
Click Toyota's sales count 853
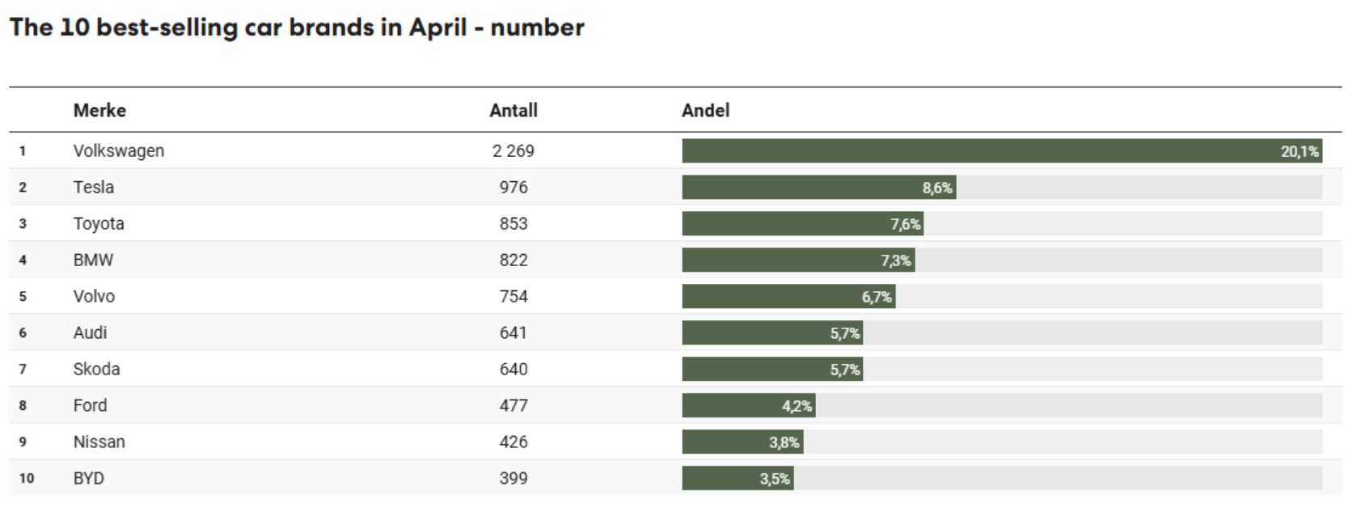point(513,224)
